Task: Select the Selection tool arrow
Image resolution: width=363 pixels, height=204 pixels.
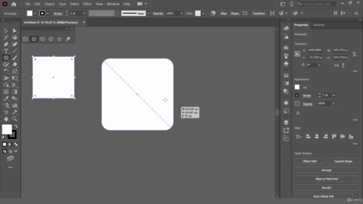Action: [6, 31]
